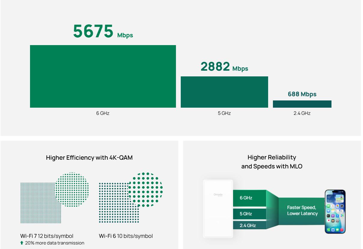Select the white Omada access point image
363x249 pixels.
pyautogui.click(x=218, y=208)
